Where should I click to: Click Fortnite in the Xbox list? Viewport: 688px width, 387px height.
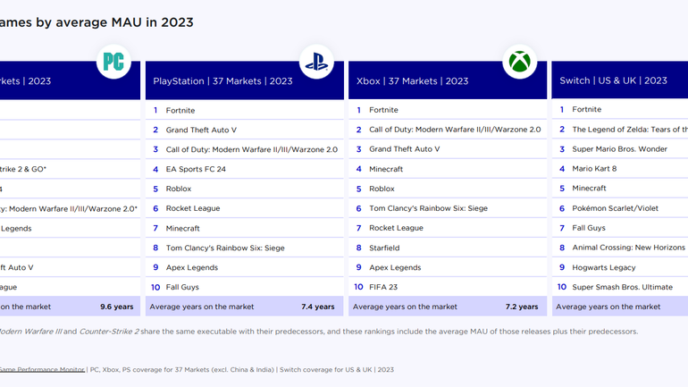click(448, 110)
